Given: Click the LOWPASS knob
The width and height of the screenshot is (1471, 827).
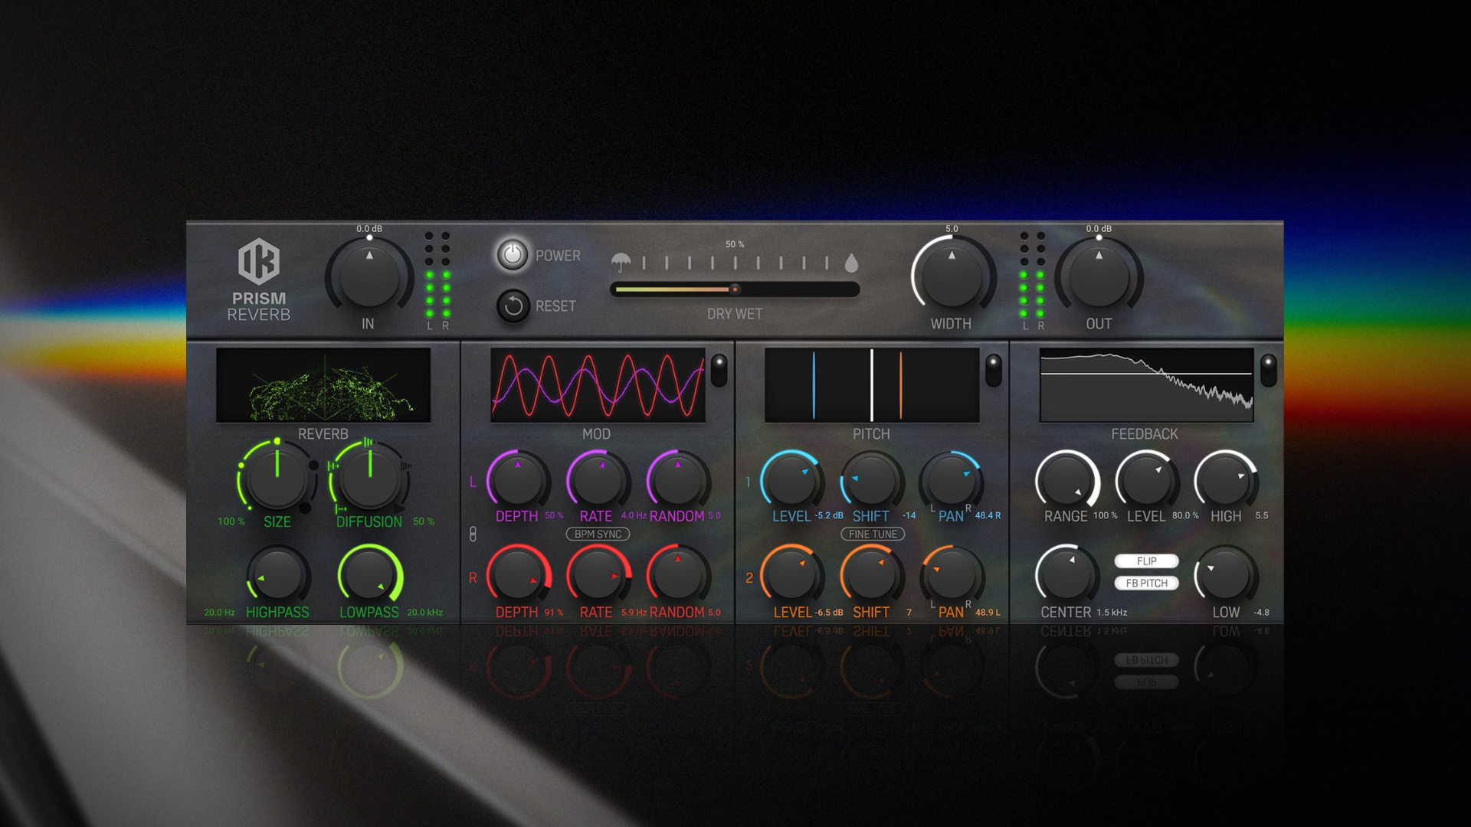Looking at the screenshot, I should click(369, 574).
